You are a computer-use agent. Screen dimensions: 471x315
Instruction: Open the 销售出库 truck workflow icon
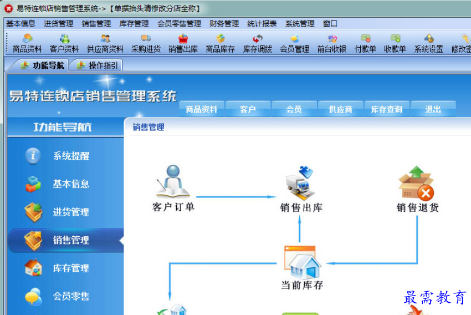click(301, 189)
